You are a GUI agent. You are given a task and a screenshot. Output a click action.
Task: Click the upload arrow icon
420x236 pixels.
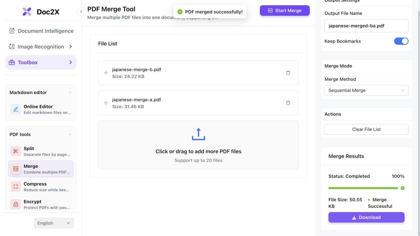click(198, 134)
